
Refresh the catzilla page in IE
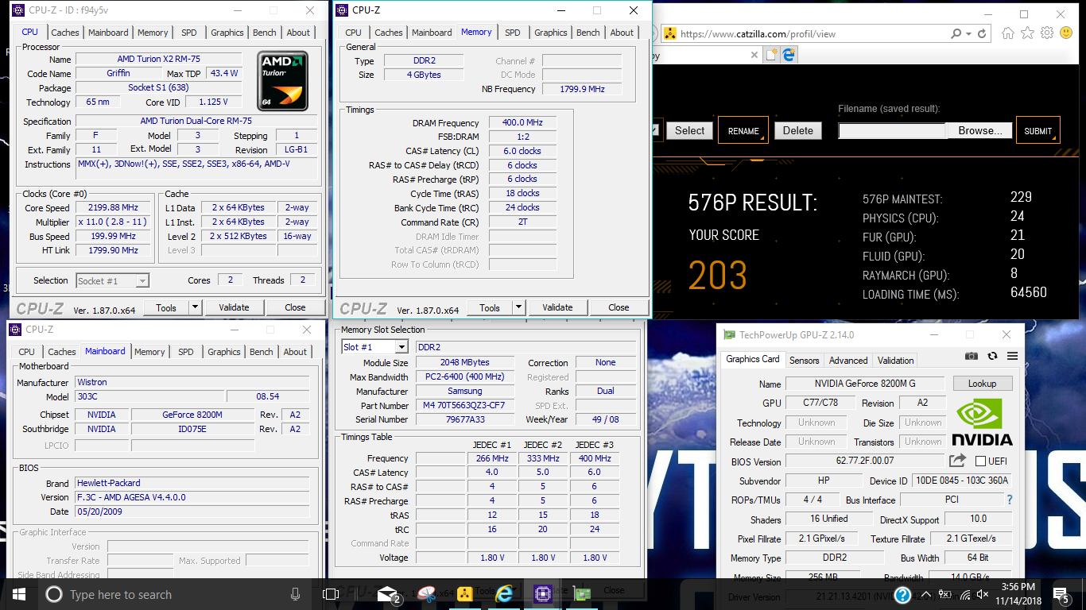(x=983, y=34)
